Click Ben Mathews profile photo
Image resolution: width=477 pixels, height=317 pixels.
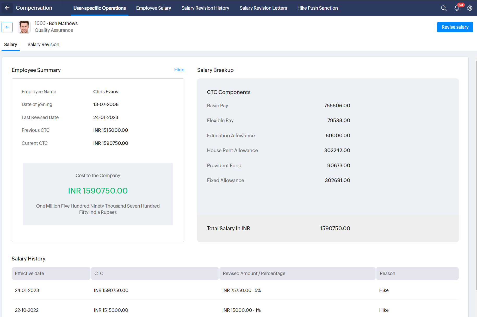coord(24,27)
